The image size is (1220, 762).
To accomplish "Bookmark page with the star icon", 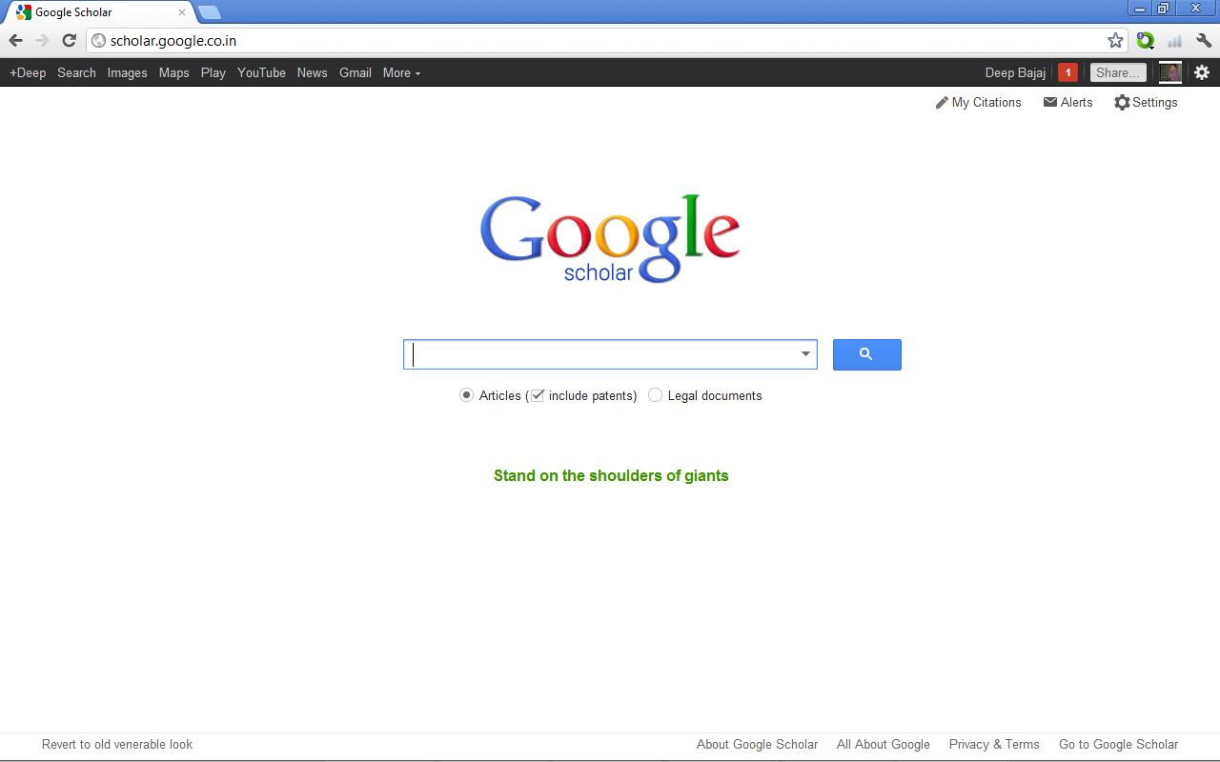I will tap(1115, 40).
